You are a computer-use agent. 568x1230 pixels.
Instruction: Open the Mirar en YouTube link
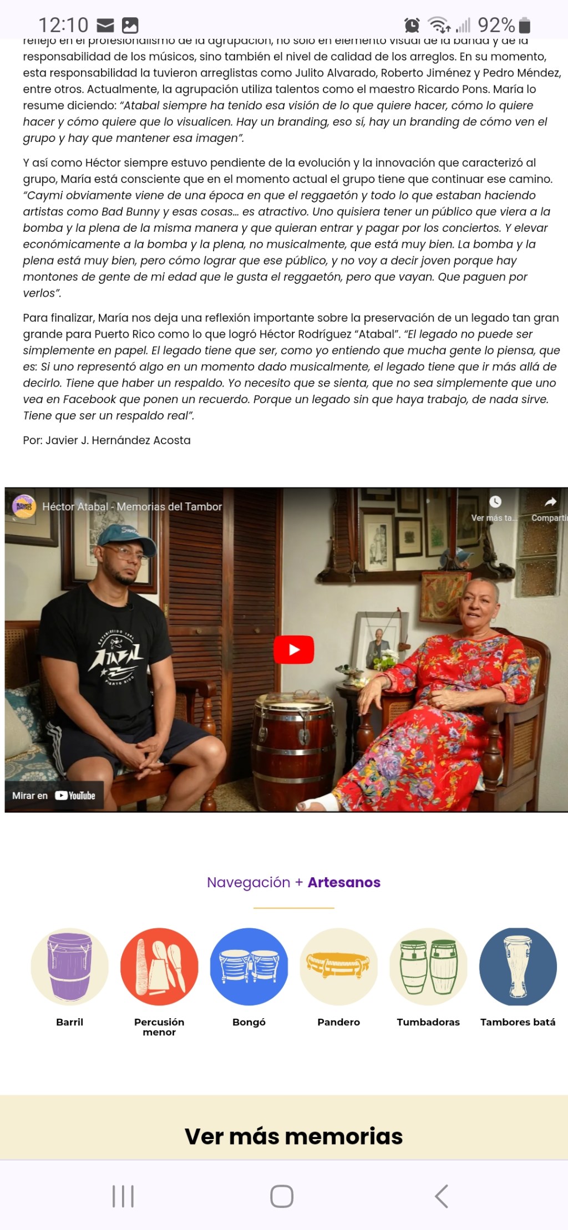(54, 795)
